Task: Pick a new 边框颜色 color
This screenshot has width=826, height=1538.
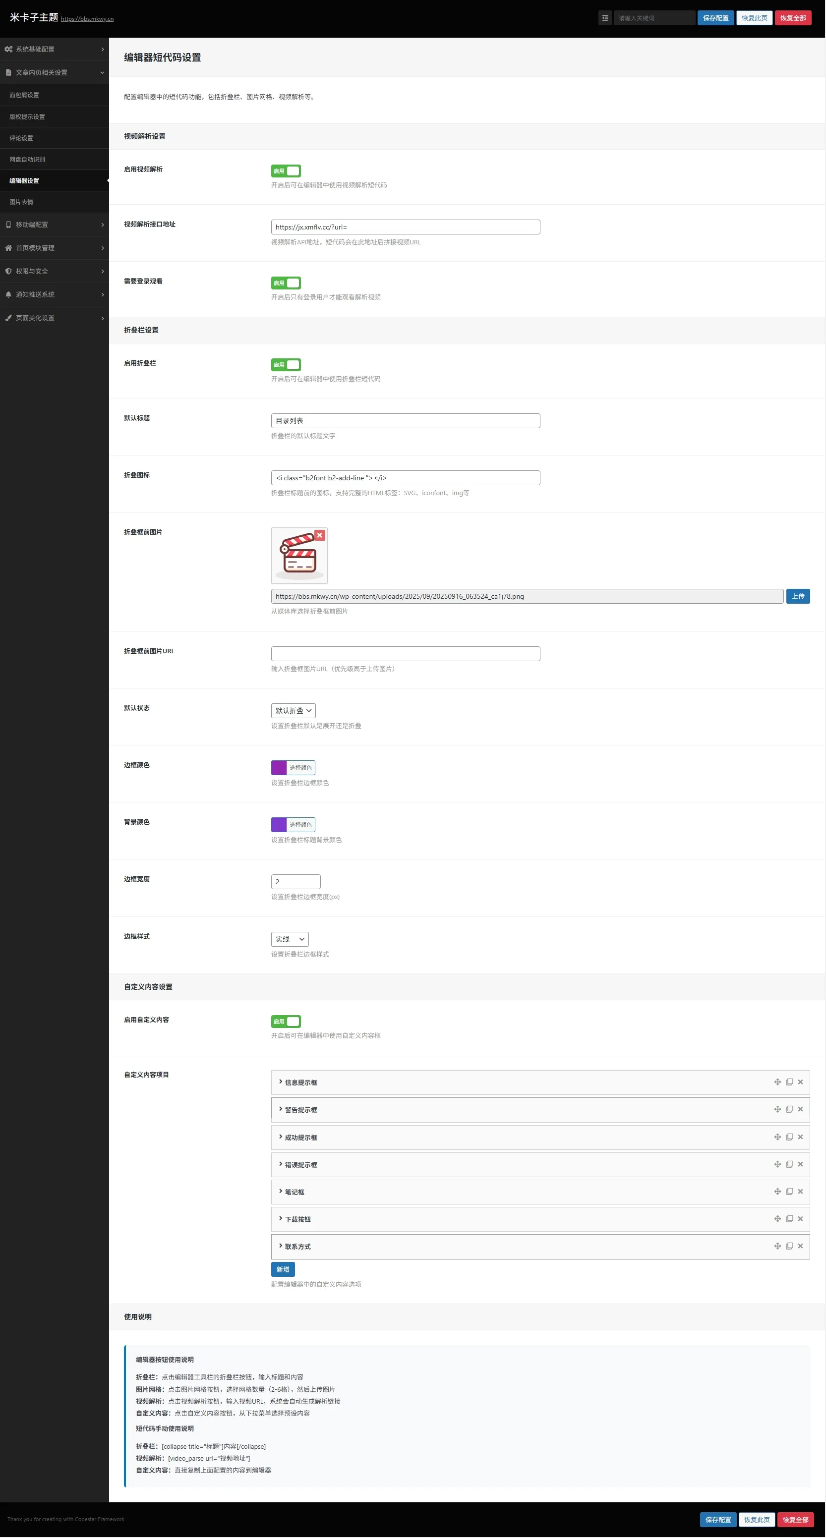Action: (293, 768)
